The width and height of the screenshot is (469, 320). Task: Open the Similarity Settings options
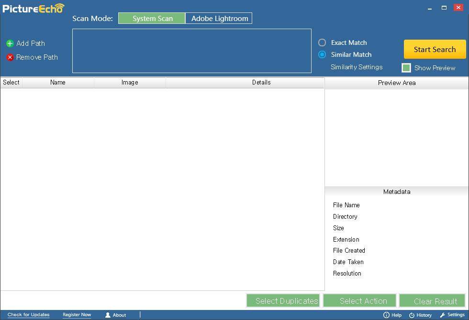357,67
